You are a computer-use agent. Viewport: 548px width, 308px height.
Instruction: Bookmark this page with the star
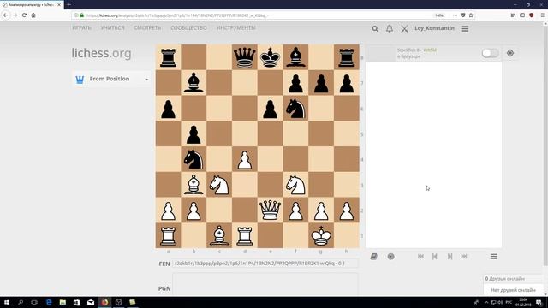pyautogui.click(x=471, y=15)
